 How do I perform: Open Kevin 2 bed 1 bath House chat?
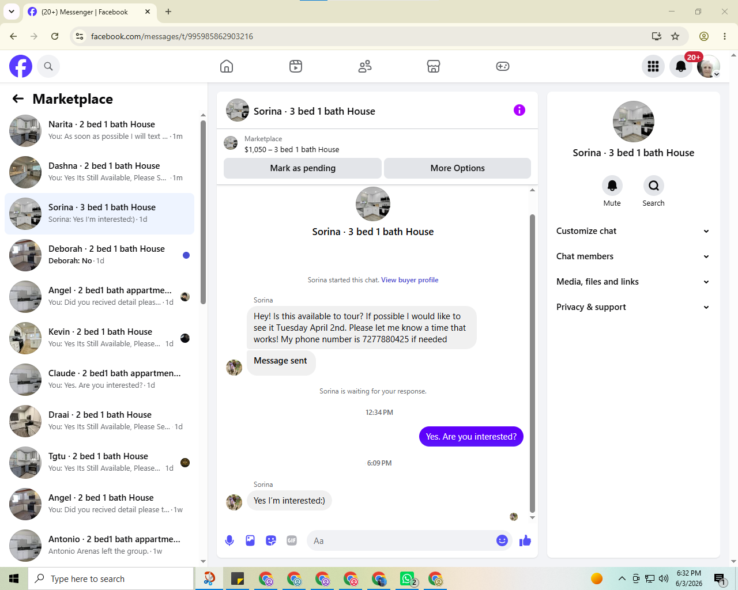[99, 338]
